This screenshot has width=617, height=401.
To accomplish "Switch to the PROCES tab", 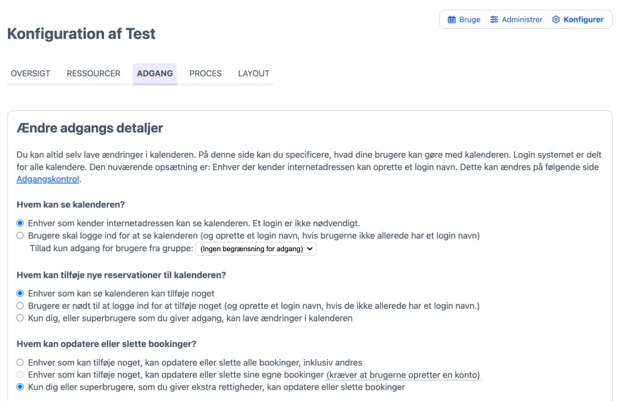I will pyautogui.click(x=206, y=73).
